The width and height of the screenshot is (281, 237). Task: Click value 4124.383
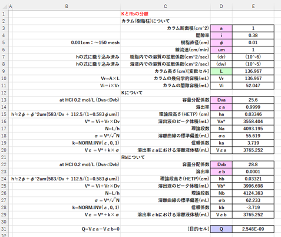(x=253, y=193)
